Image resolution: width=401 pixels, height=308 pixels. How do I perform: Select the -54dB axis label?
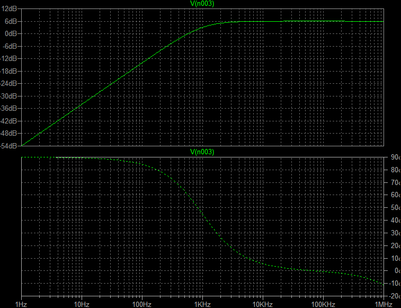[10, 145]
